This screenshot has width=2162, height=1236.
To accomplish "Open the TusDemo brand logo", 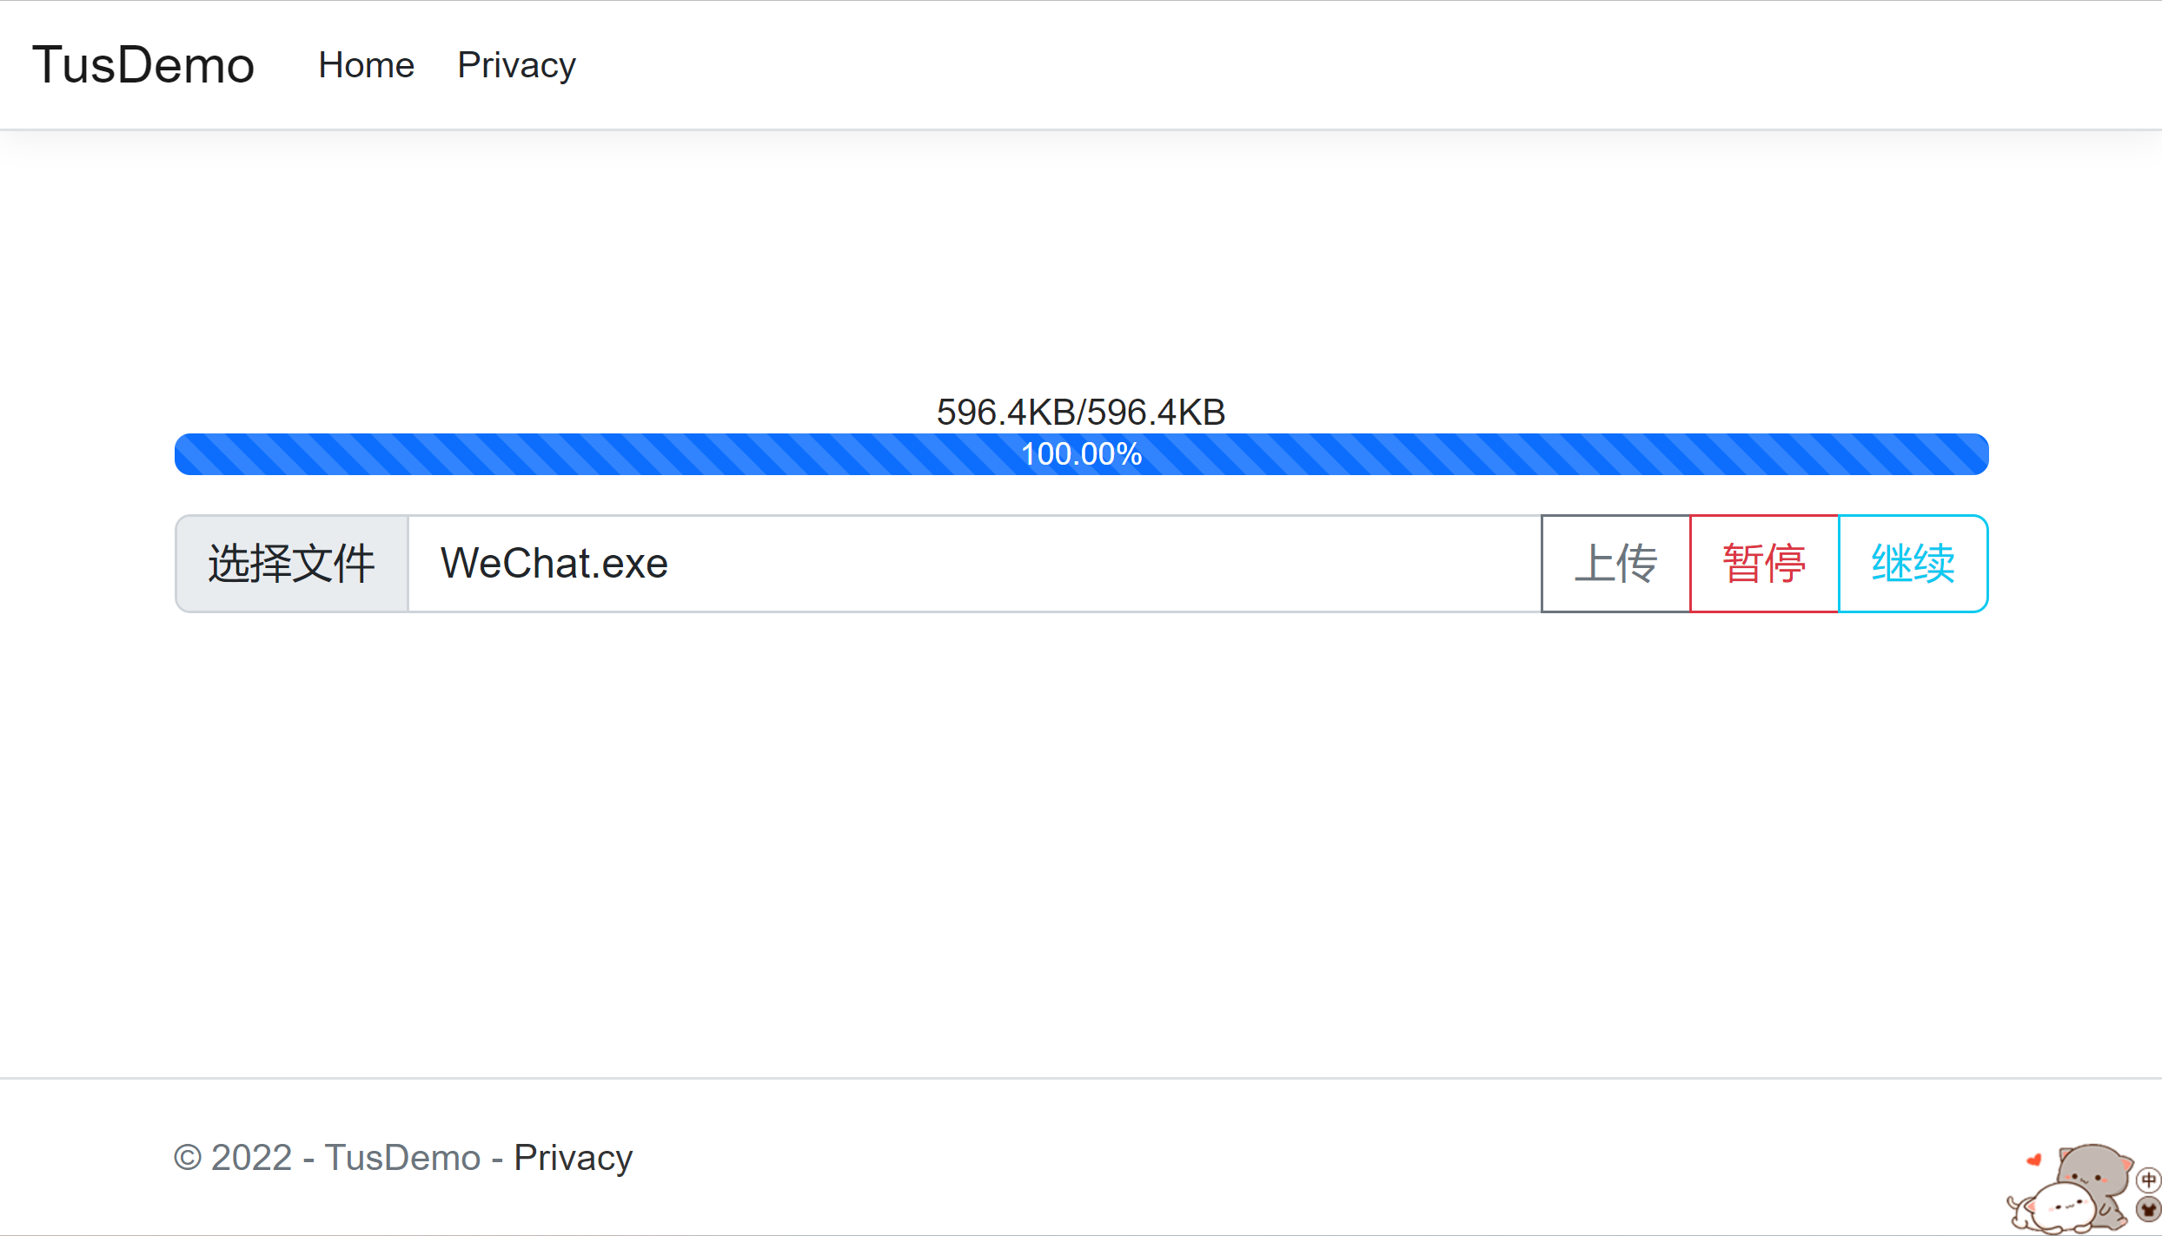I will pyautogui.click(x=143, y=65).
